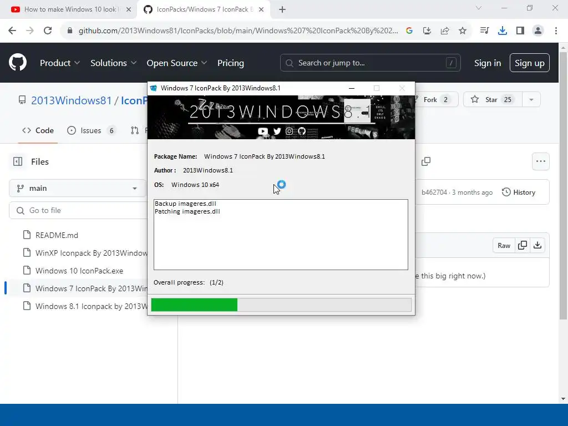The height and width of the screenshot is (426, 568).
Task: Open Windows 8.1 Iconpack file
Action: tap(91, 306)
